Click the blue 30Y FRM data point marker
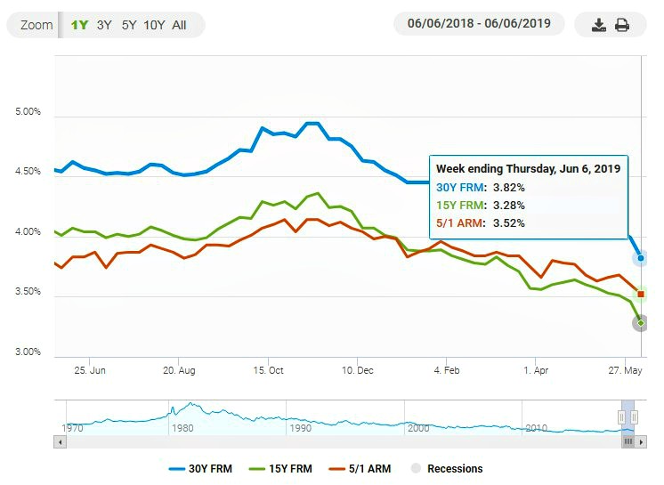The width and height of the screenshot is (664, 485). click(641, 258)
